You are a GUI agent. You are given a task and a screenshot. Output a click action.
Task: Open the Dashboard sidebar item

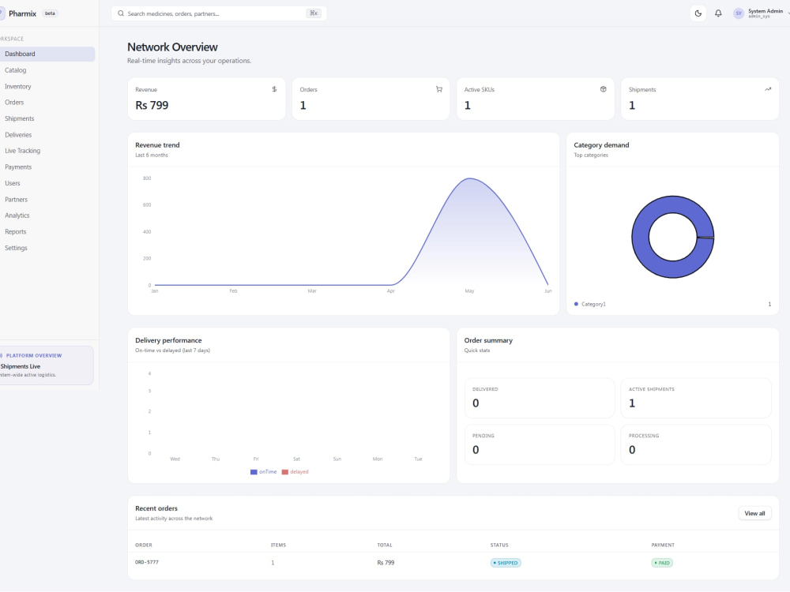click(x=47, y=54)
